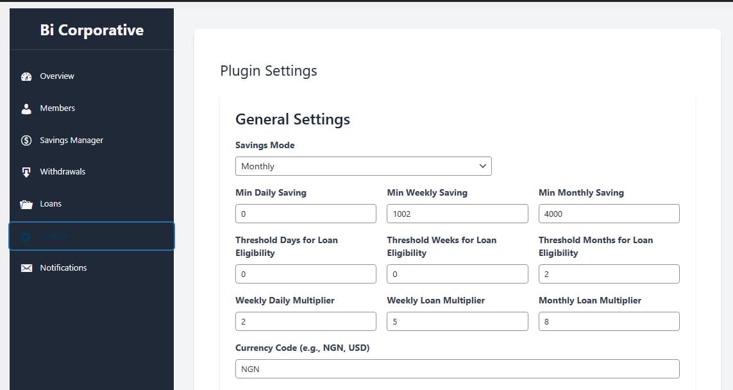Click the Settings gear icon in sidebar
Screen dimensions: 733x390
click(x=26, y=237)
